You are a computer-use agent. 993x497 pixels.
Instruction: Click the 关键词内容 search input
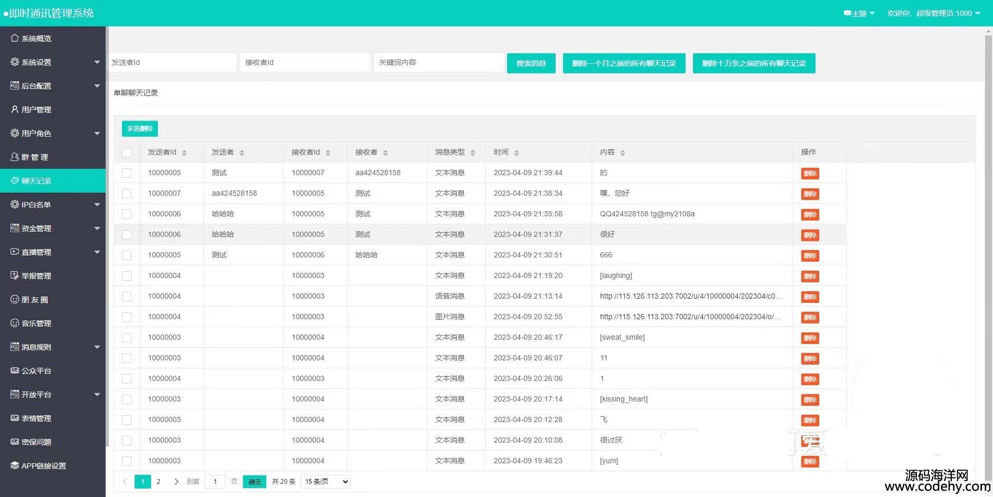click(x=439, y=62)
